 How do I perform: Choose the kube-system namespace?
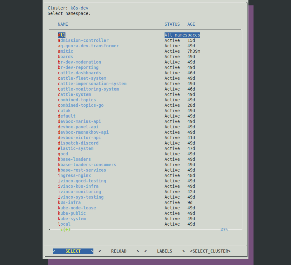click(x=72, y=219)
